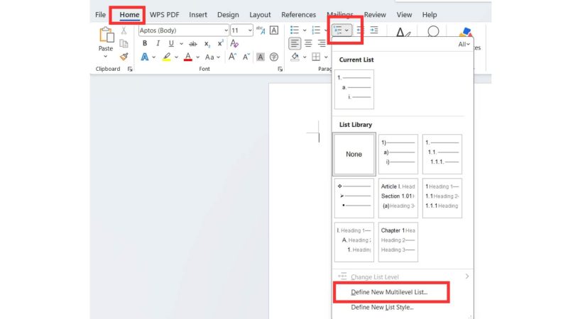Click the Decrease Indent icon
The image size is (568, 319).
(361, 30)
